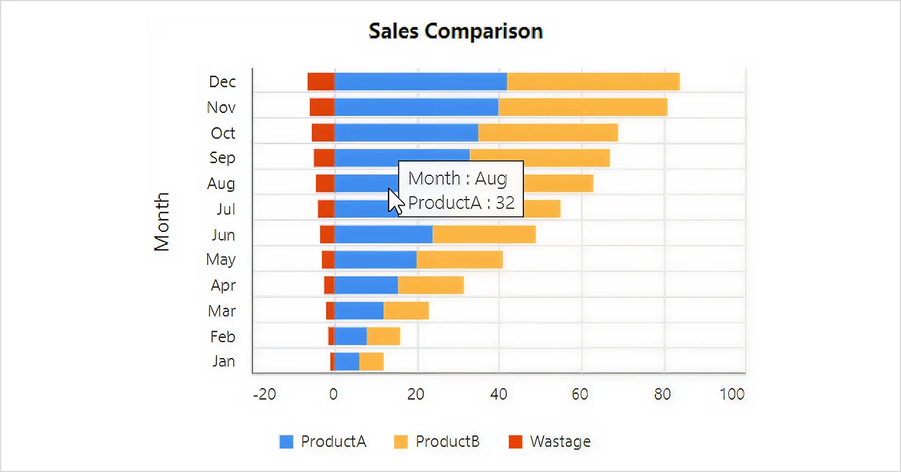The width and height of the screenshot is (901, 472).
Task: Click the red Wastage legend swatch
Action: tap(515, 442)
